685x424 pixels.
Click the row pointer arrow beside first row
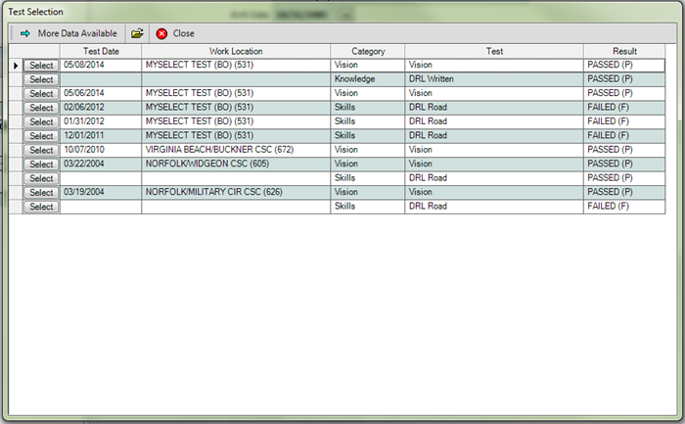[x=16, y=66]
